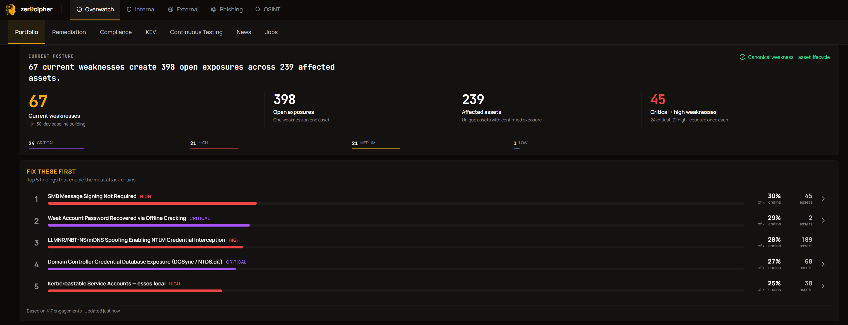Click the 67 Current weaknesses metric

tap(57, 110)
